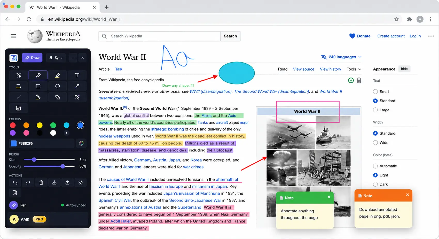Select Automatic color mode

(375, 166)
